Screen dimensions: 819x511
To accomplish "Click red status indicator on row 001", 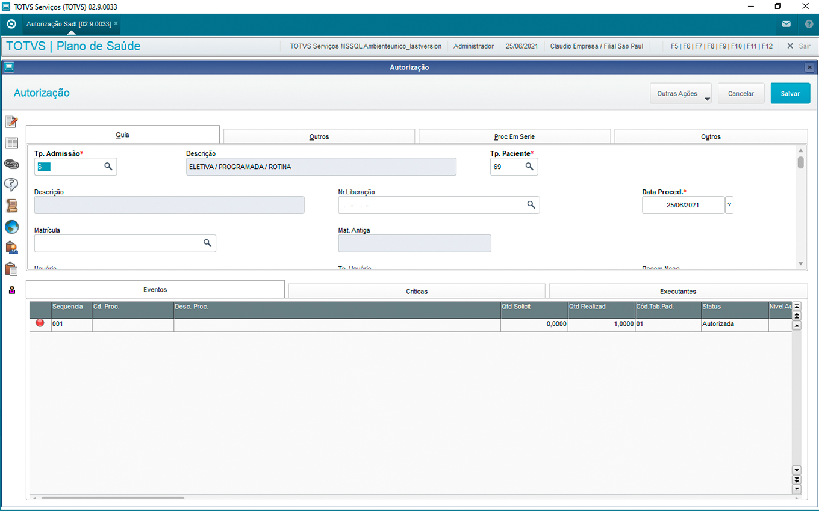I will [x=40, y=323].
